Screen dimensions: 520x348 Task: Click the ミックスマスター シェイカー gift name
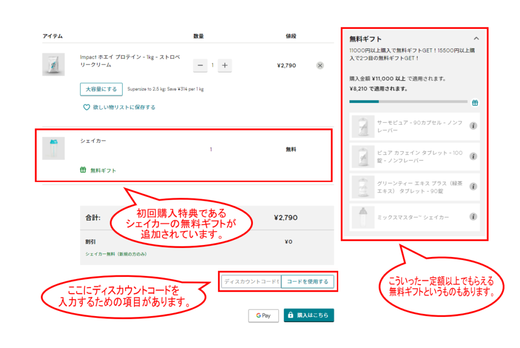[x=413, y=217]
